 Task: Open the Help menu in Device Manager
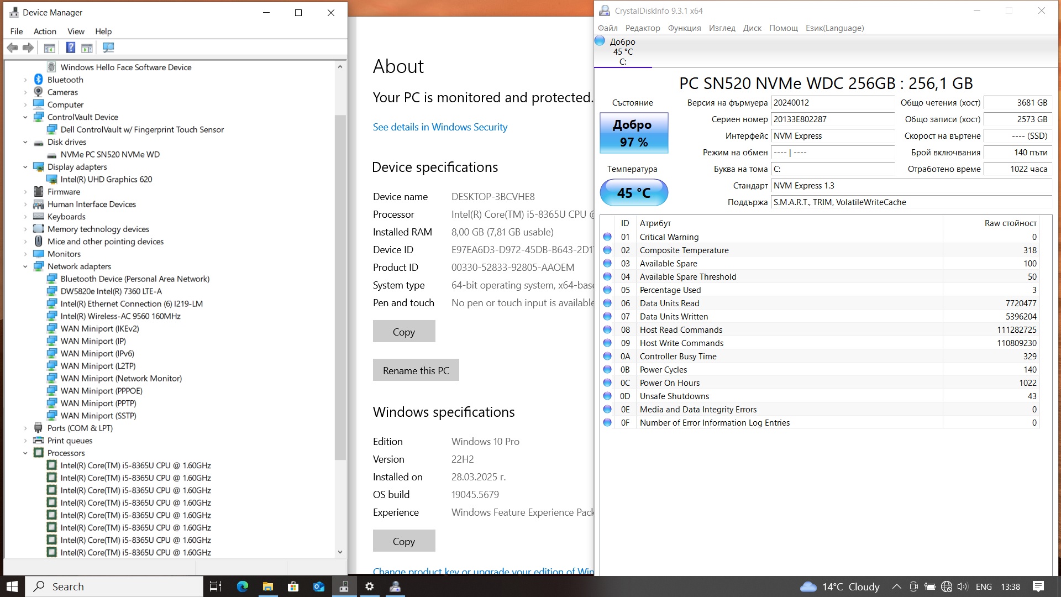[x=103, y=32]
